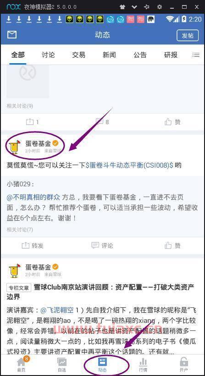Screen dimensions: 205x376
Task: Click the Nox settings gear icon
Action: coord(160,7)
